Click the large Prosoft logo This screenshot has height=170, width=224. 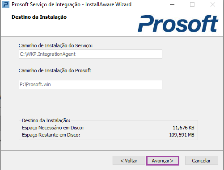point(178,24)
